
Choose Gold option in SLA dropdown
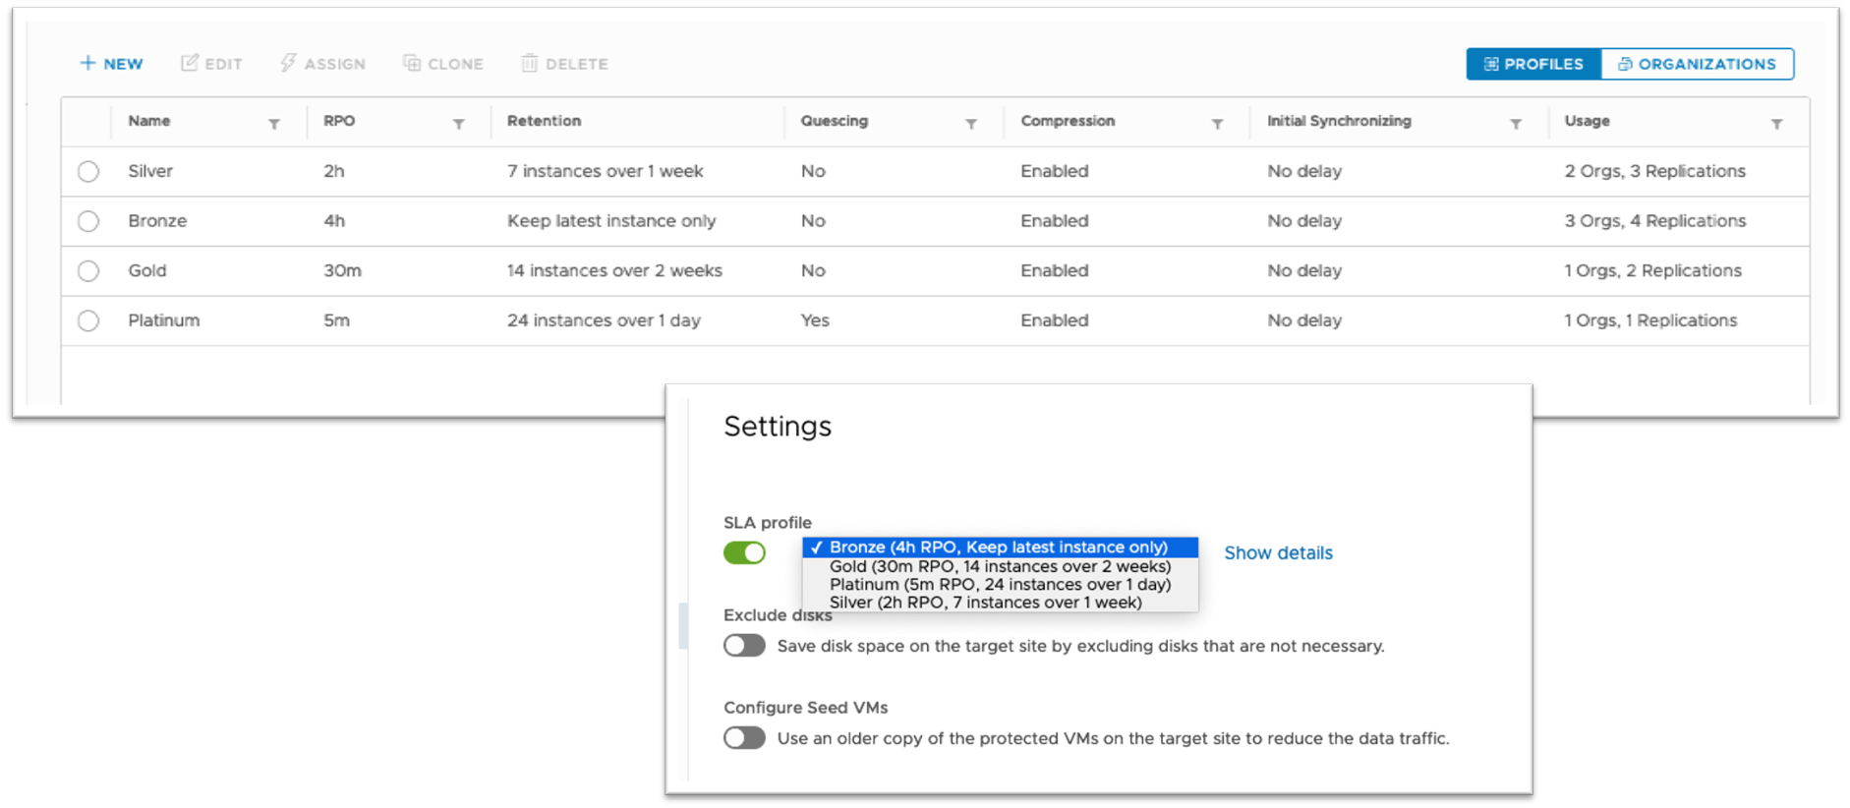tap(1000, 566)
